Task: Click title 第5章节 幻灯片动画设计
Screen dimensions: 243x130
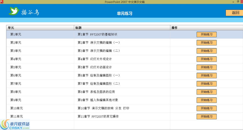Action: tap(94, 67)
